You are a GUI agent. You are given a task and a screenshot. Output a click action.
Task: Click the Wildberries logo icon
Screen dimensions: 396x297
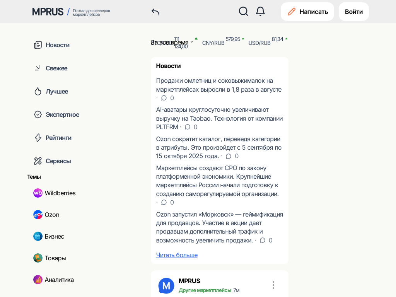click(x=38, y=193)
